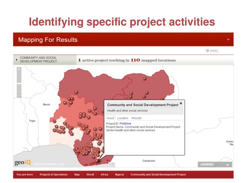
Task: Click the SHARE button
Action: click(x=212, y=51)
